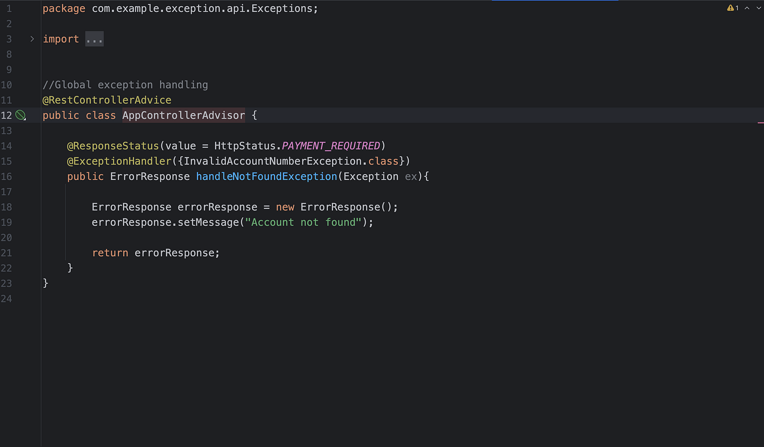Screen dimensions: 764x447
Task: Click the "package" keyword on line 1
Action: coord(64,8)
